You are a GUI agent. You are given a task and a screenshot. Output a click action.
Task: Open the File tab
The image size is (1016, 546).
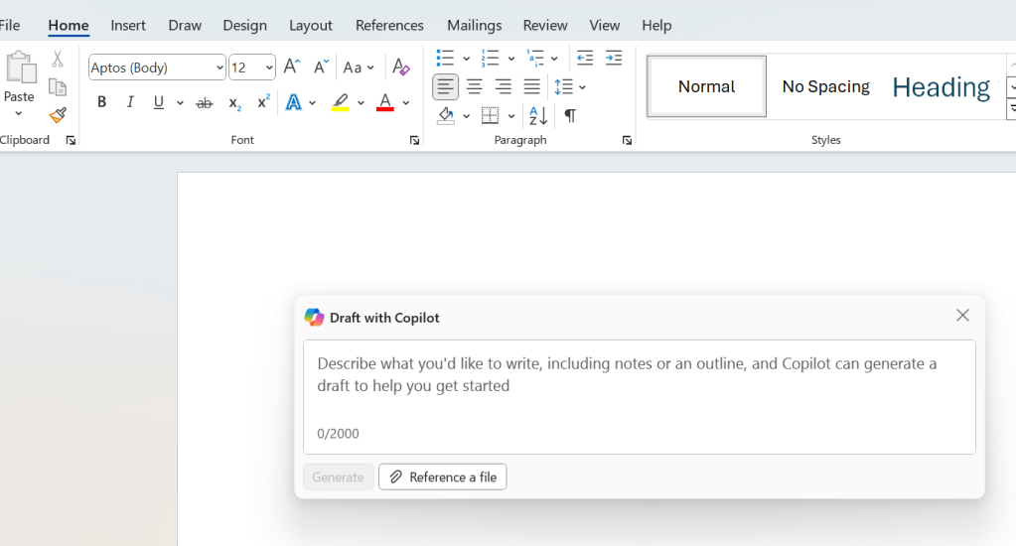pyautogui.click(x=10, y=25)
